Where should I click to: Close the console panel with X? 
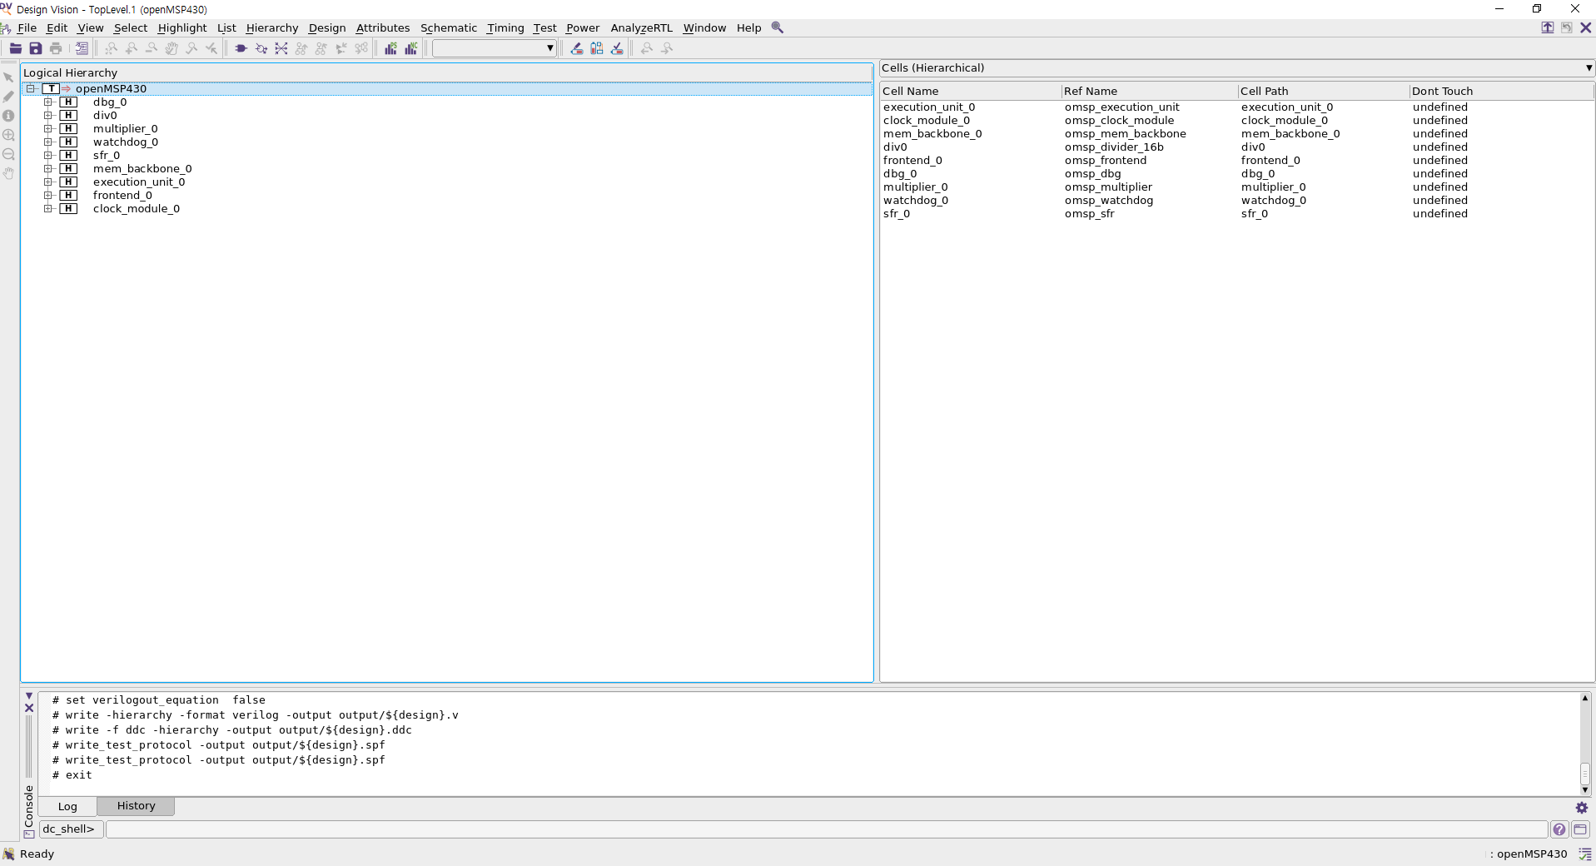pyautogui.click(x=29, y=709)
